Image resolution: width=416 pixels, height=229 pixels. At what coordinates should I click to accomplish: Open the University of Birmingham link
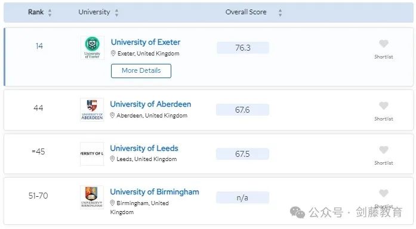[155, 191]
